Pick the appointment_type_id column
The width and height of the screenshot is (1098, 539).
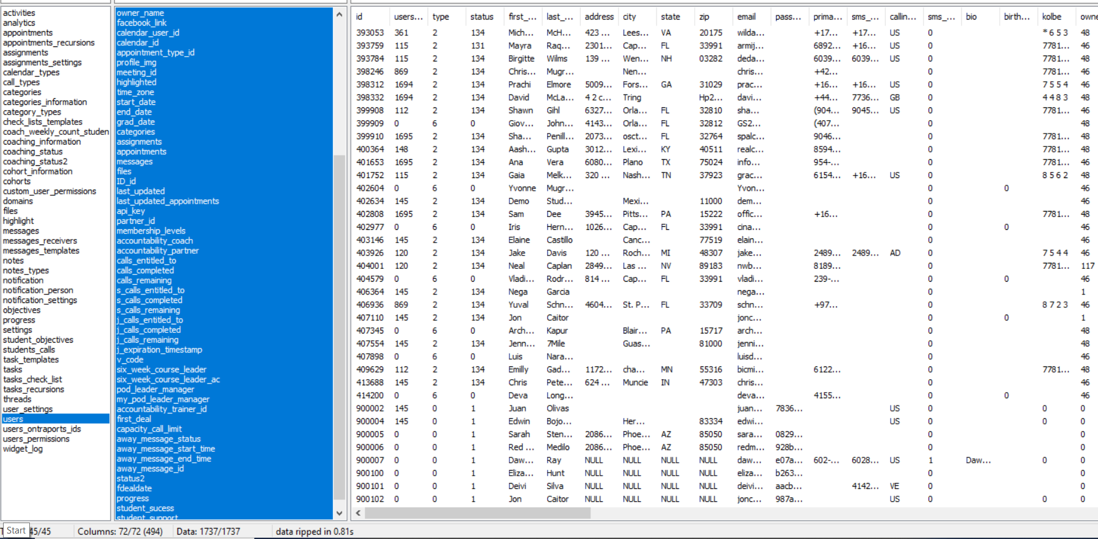156,52
